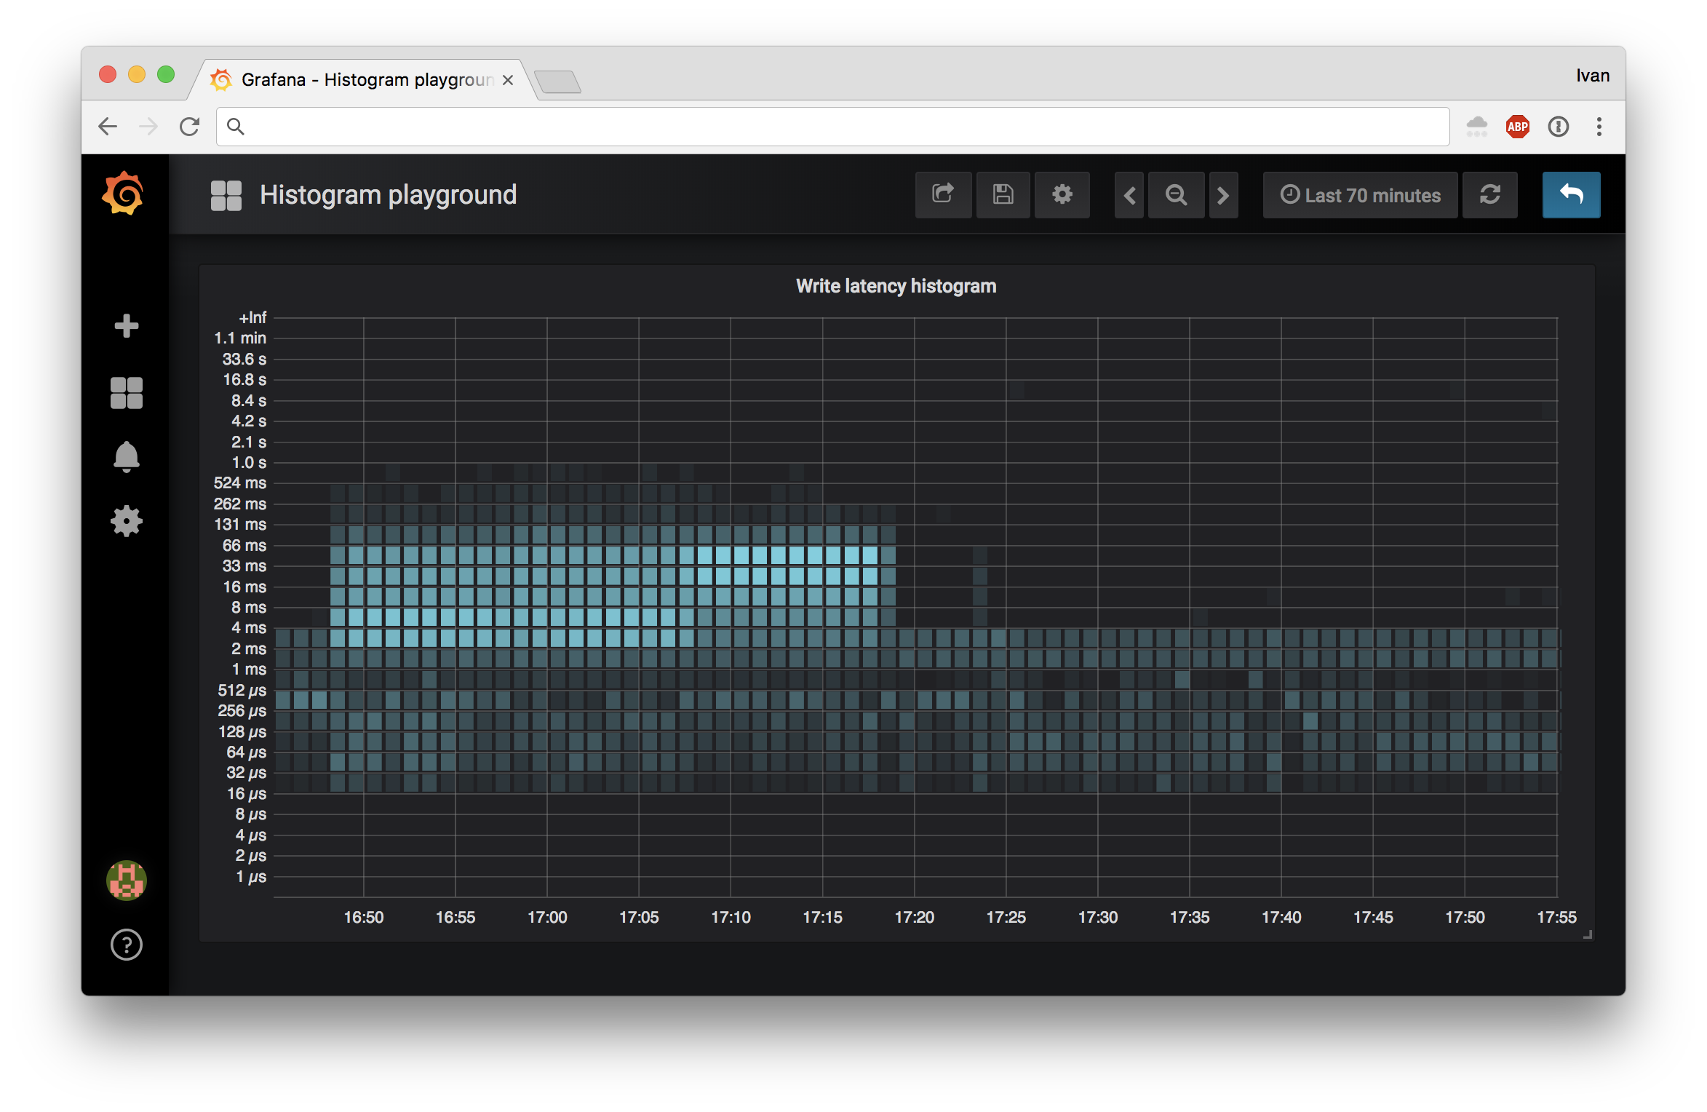The height and width of the screenshot is (1112, 1707).
Task: Open the Last 70 minutes time picker
Action: (1360, 195)
